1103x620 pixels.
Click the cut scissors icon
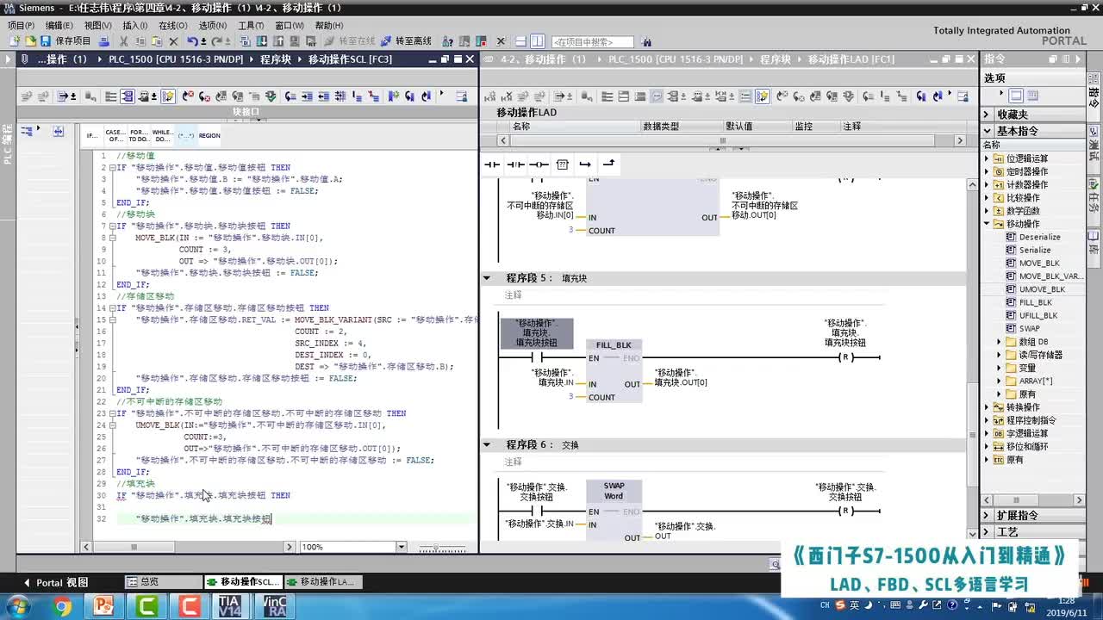coord(124,41)
